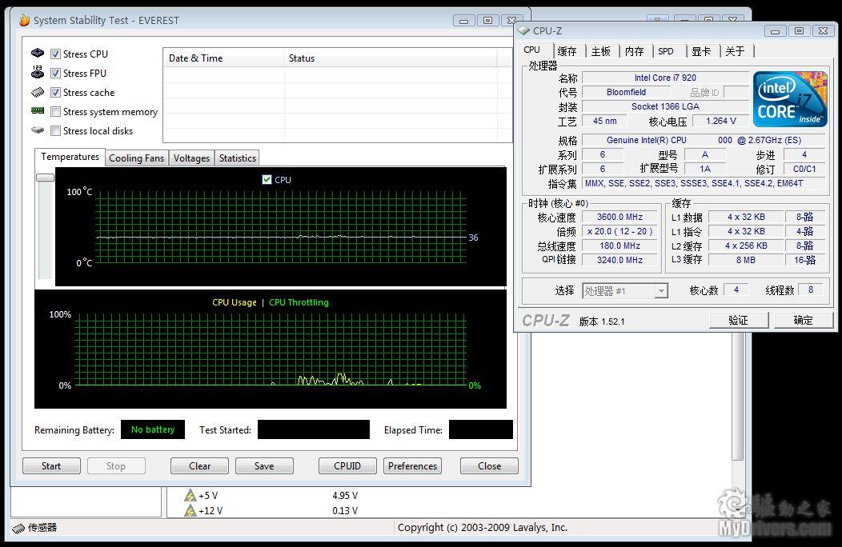
Task: Click the 0.13 V sensor reading
Action: pyautogui.click(x=345, y=510)
